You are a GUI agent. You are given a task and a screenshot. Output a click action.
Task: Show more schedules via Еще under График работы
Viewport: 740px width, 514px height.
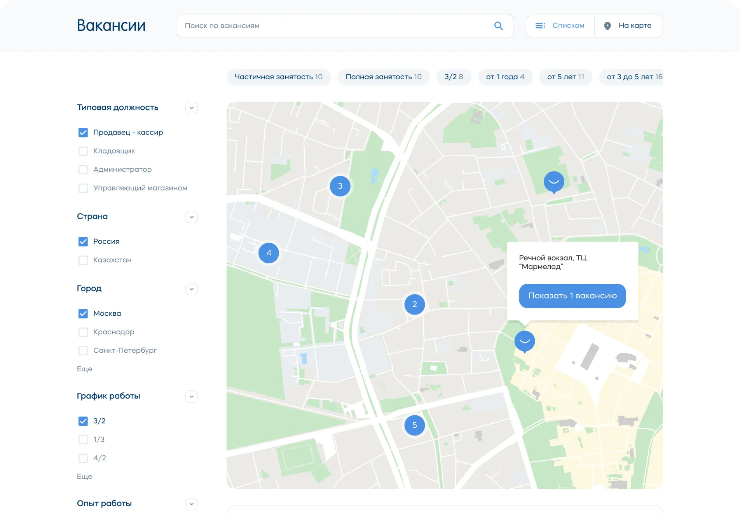(x=85, y=477)
